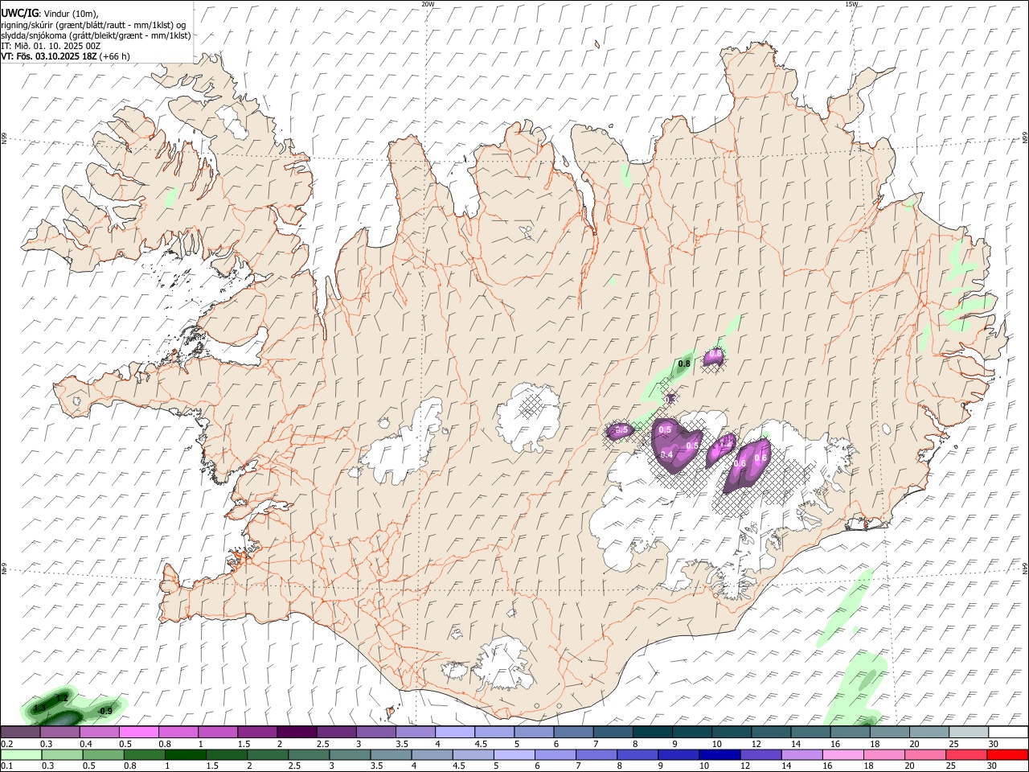This screenshot has height=772, width=1029.
Task: Click the '1.3' rain value at the southwest corner
Action: [39, 708]
